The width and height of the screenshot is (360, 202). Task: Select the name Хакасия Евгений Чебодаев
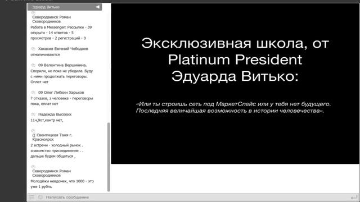pos(63,49)
